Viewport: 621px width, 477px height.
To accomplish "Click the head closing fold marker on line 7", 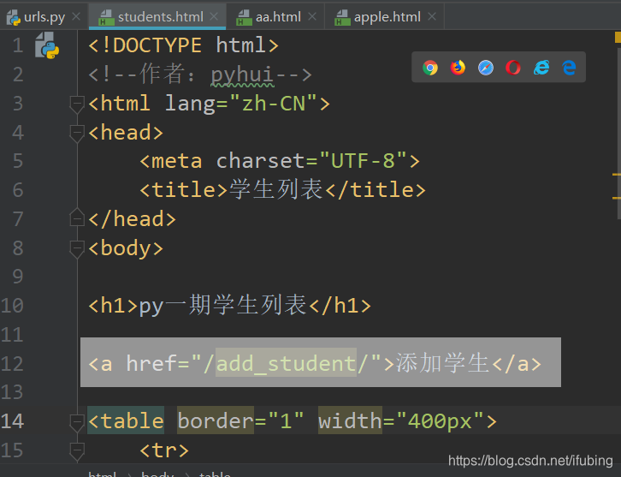I will click(77, 218).
